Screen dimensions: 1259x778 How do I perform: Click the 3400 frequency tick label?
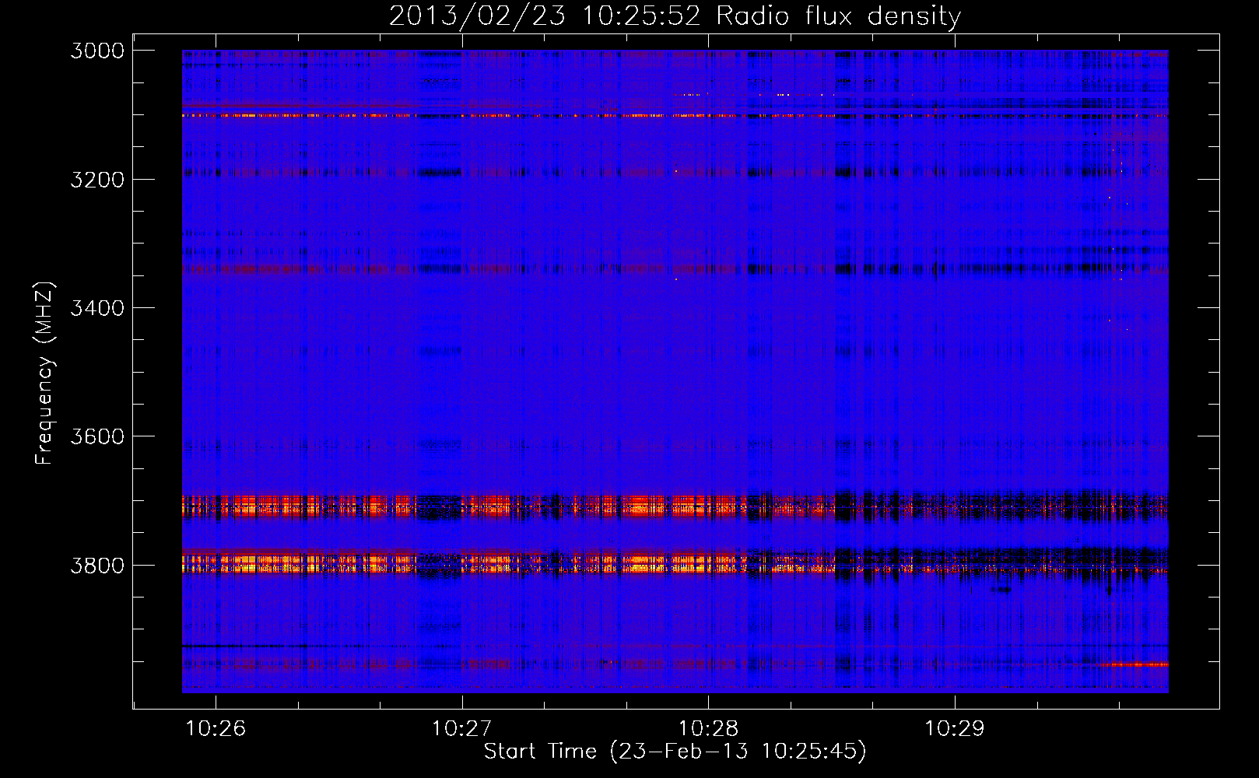pos(97,308)
